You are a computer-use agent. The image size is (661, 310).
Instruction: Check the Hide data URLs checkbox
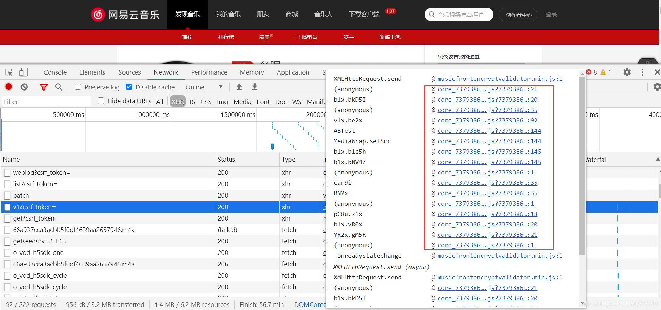(x=101, y=101)
